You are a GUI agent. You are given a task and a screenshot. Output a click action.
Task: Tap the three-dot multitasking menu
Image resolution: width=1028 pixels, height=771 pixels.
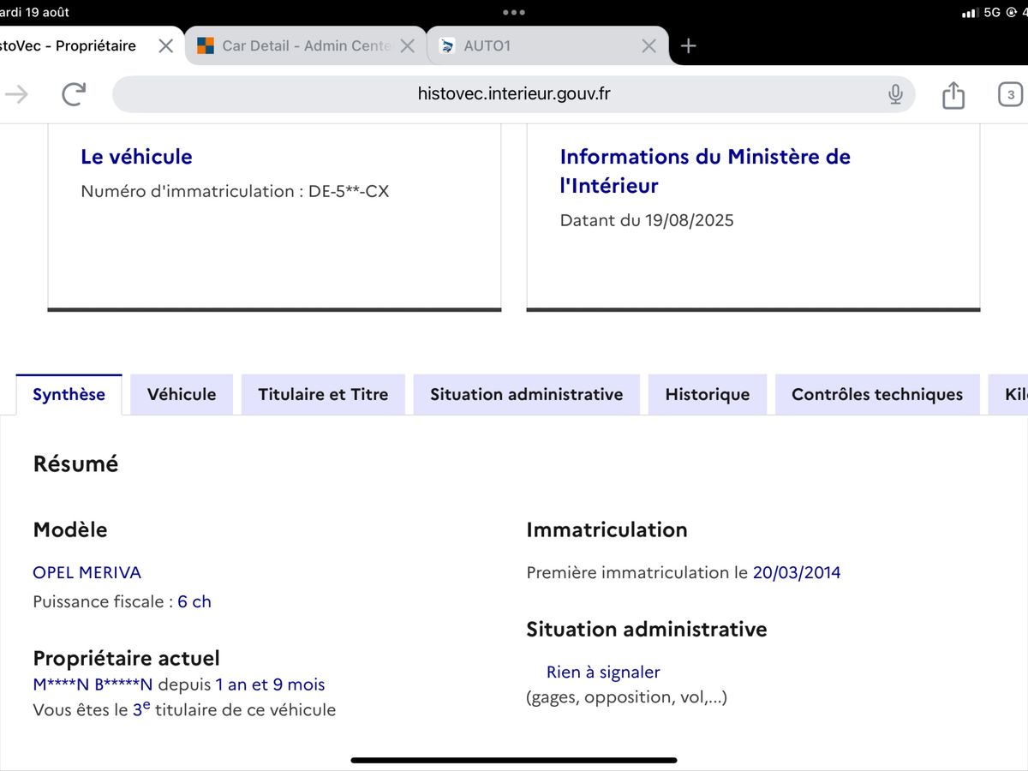[x=514, y=12]
